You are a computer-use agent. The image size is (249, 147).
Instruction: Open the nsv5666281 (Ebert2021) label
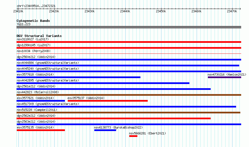tap(147, 133)
